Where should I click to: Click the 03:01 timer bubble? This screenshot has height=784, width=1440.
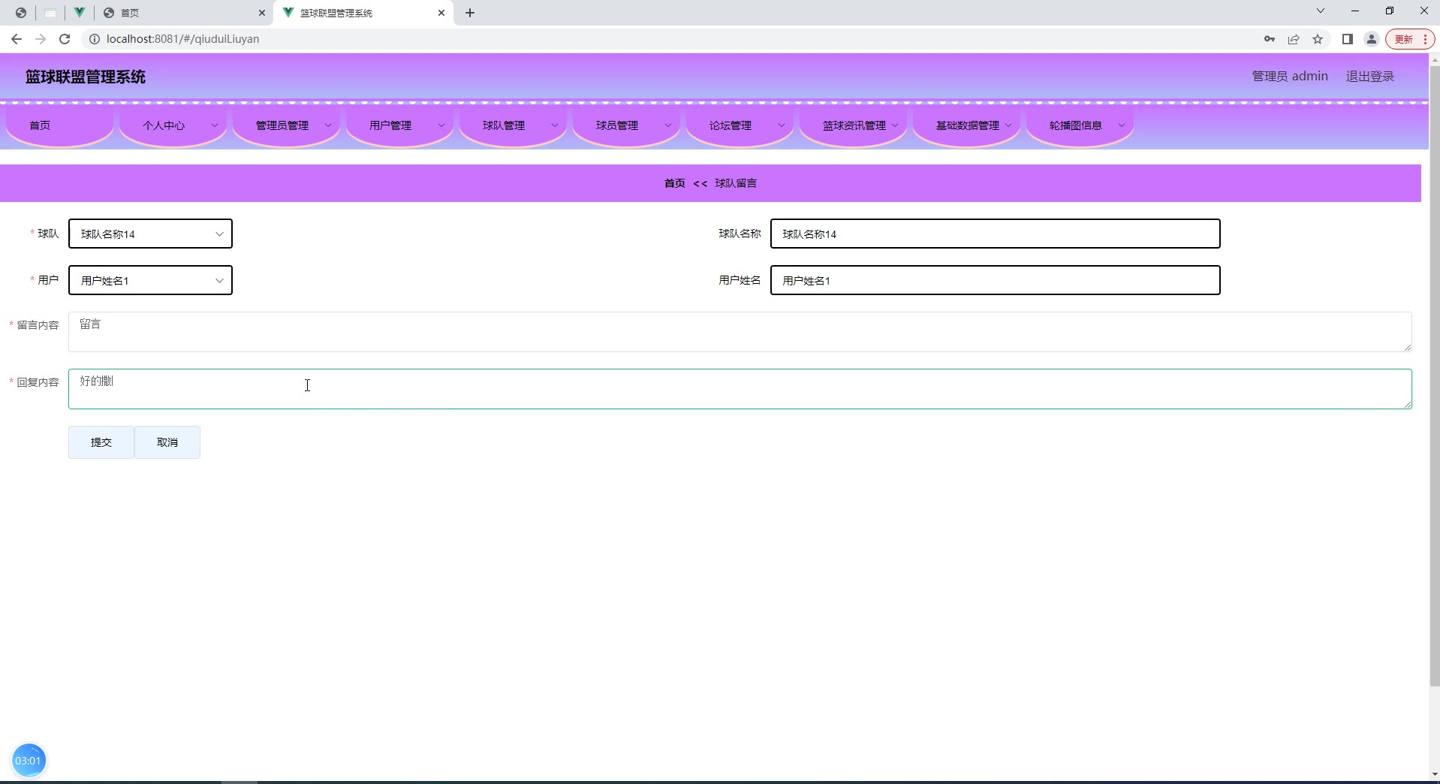pyautogui.click(x=29, y=761)
